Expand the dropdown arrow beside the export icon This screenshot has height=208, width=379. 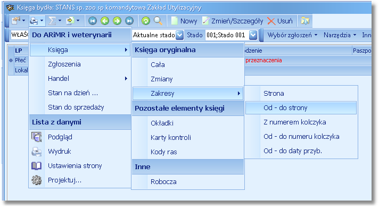pos(78,21)
